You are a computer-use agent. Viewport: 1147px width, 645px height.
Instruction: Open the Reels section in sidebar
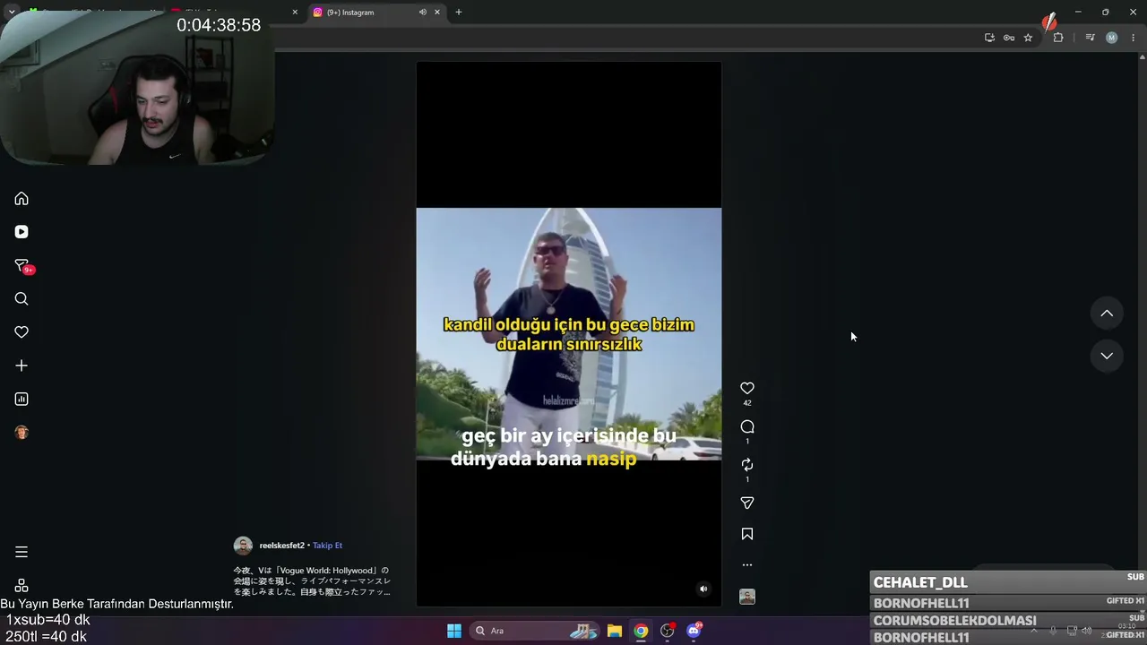pyautogui.click(x=22, y=232)
